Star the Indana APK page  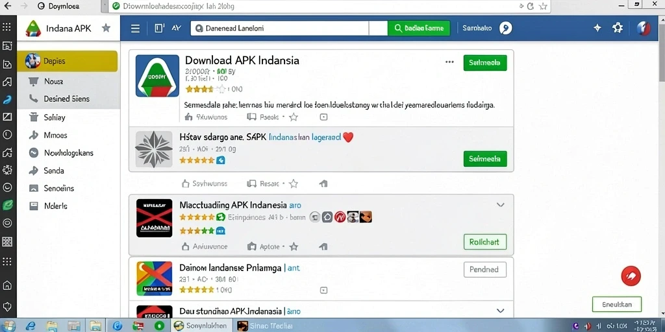click(x=106, y=29)
